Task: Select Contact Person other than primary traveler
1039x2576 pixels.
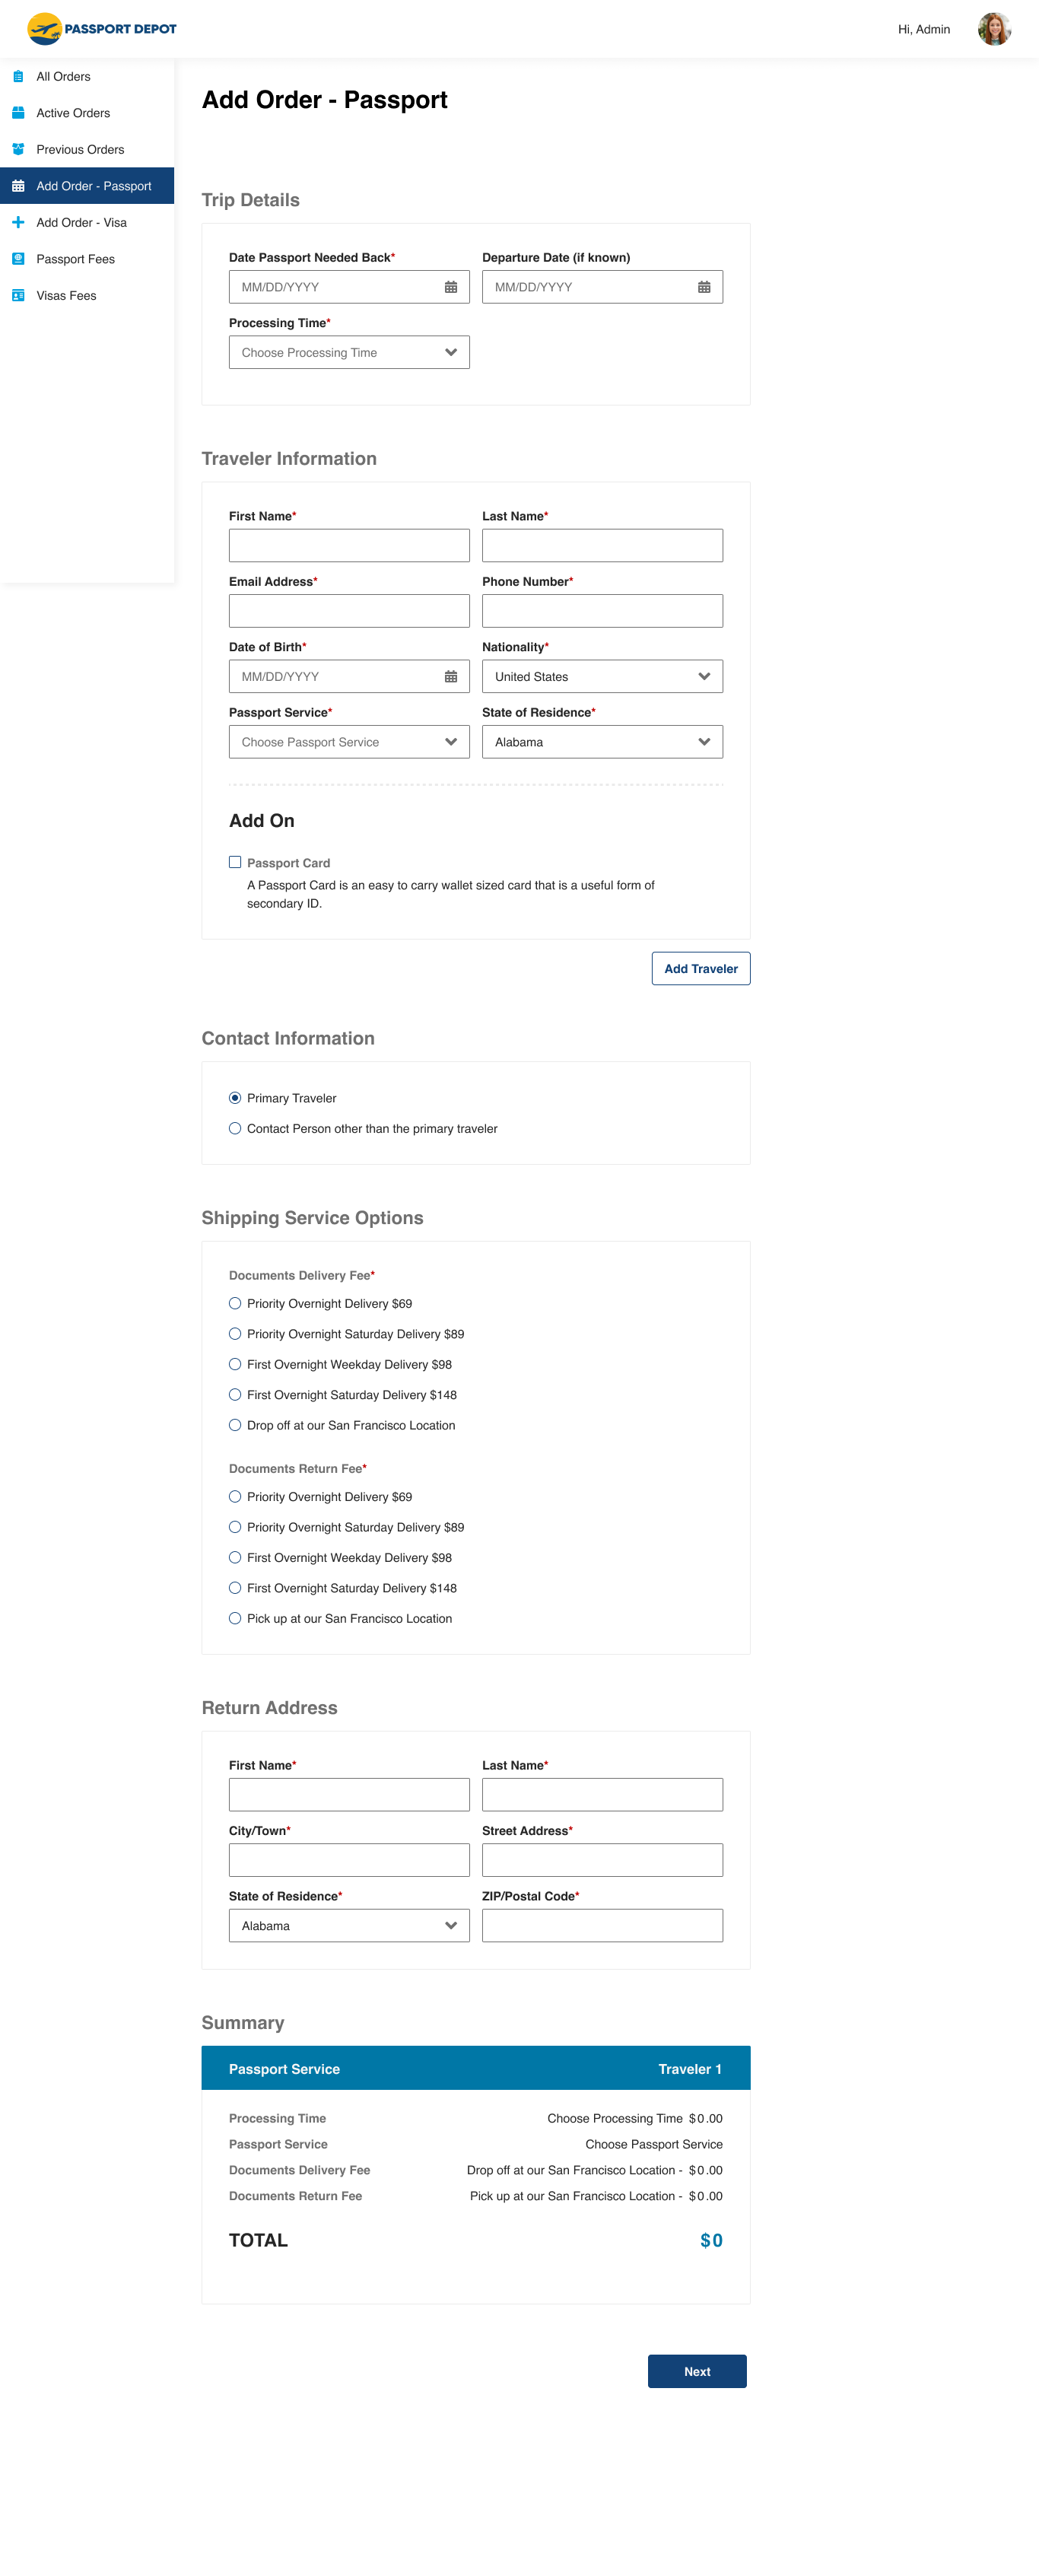Action: click(x=235, y=1128)
